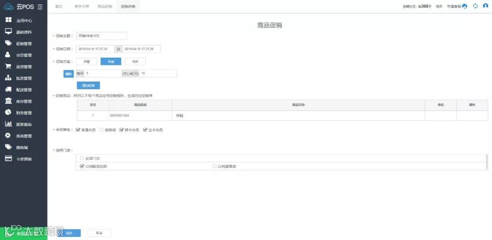Check the 以纯直营店 store checkbox
Screen dimensions: 492x240
(215, 166)
